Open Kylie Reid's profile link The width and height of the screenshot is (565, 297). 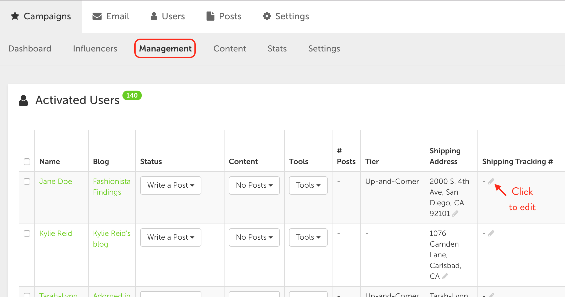(x=56, y=233)
